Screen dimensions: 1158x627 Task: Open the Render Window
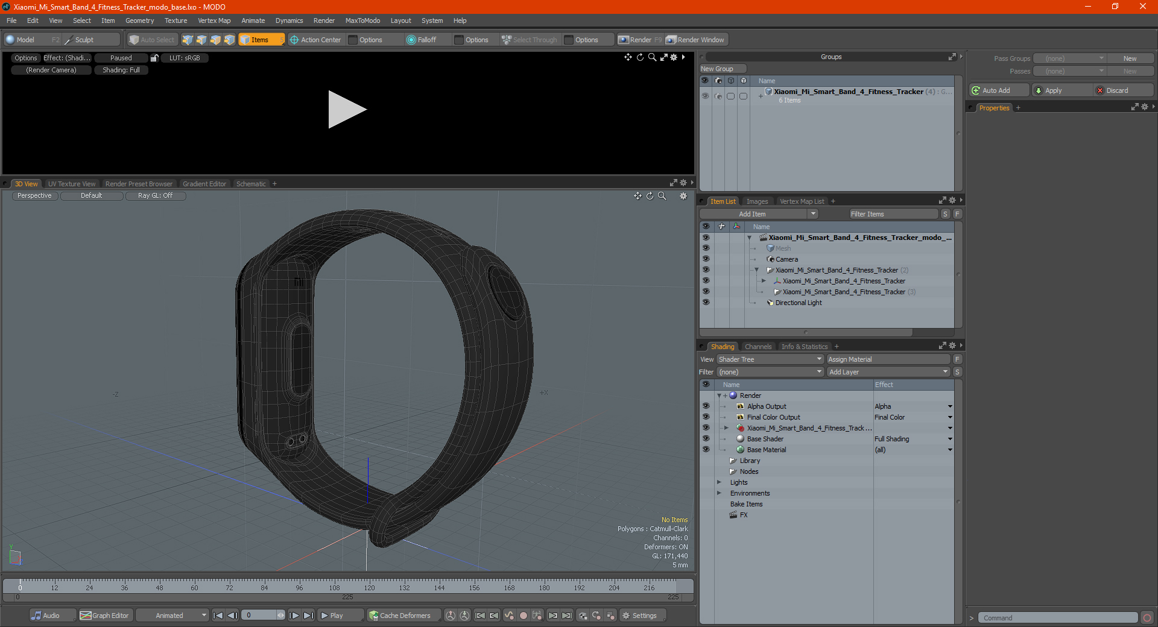(x=695, y=40)
